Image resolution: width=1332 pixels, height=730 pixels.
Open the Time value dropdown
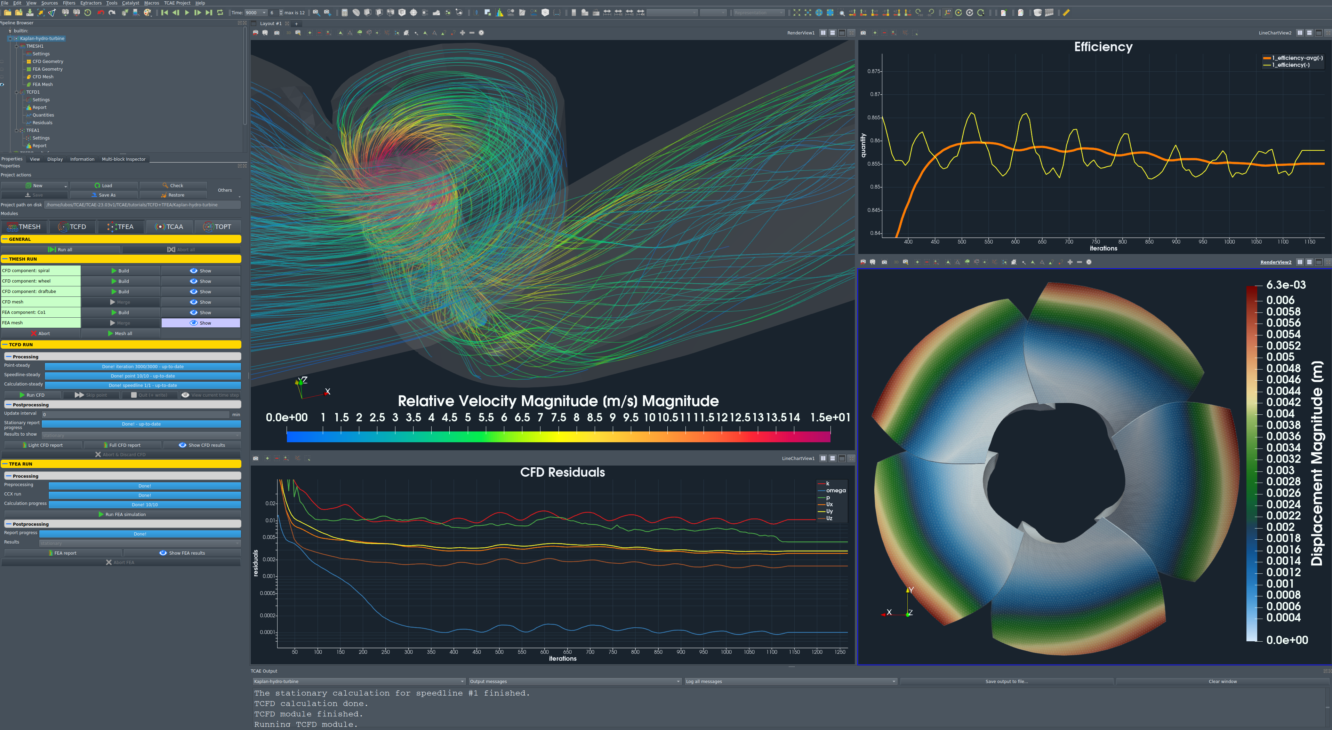[264, 13]
